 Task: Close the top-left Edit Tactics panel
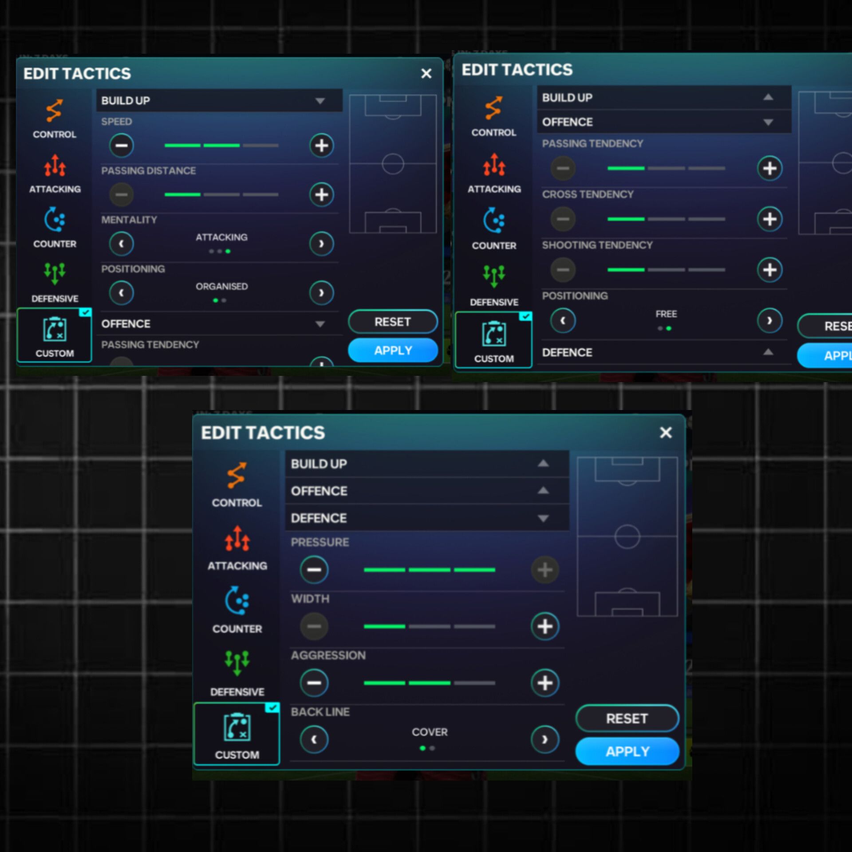(426, 73)
